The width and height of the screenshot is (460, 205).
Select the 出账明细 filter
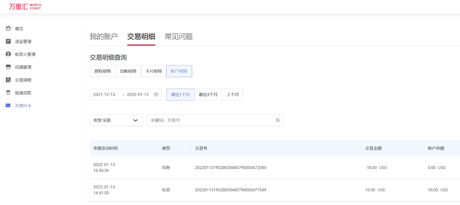click(128, 71)
